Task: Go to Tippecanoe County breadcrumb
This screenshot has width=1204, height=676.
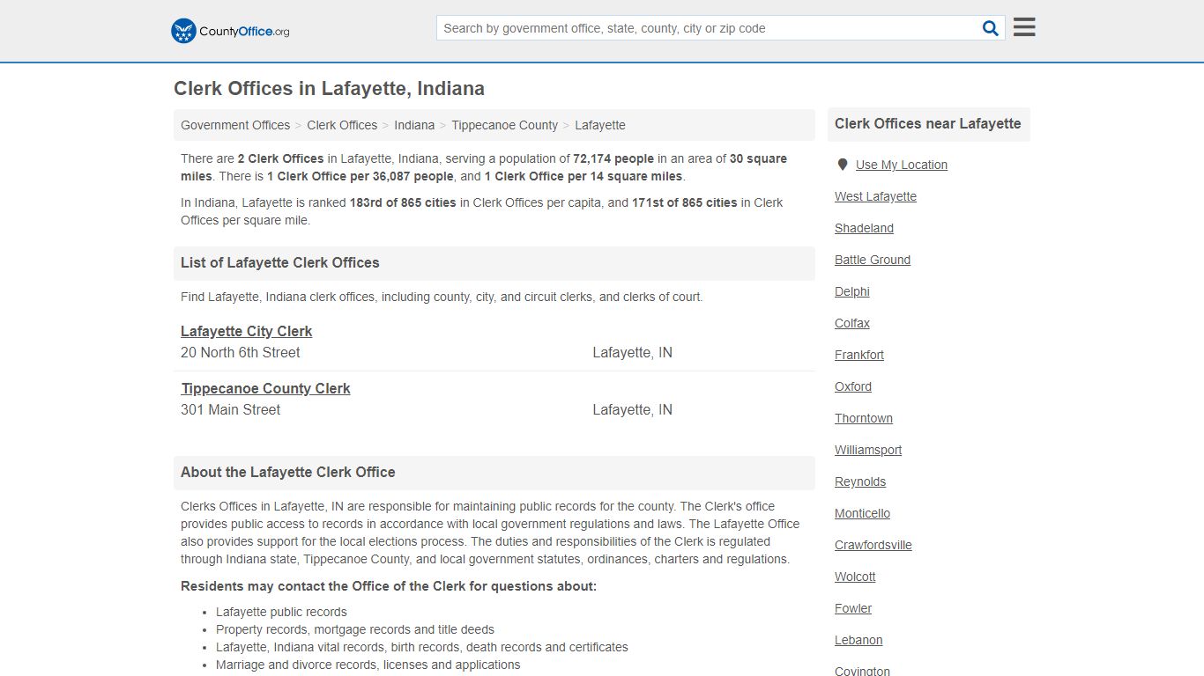Action: [504, 125]
